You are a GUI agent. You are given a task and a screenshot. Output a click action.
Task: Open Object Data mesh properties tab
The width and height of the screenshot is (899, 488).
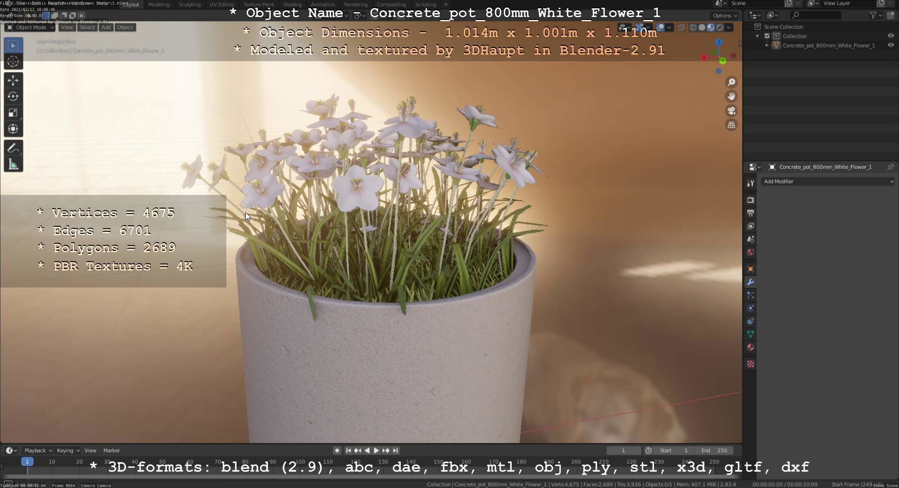tap(750, 334)
